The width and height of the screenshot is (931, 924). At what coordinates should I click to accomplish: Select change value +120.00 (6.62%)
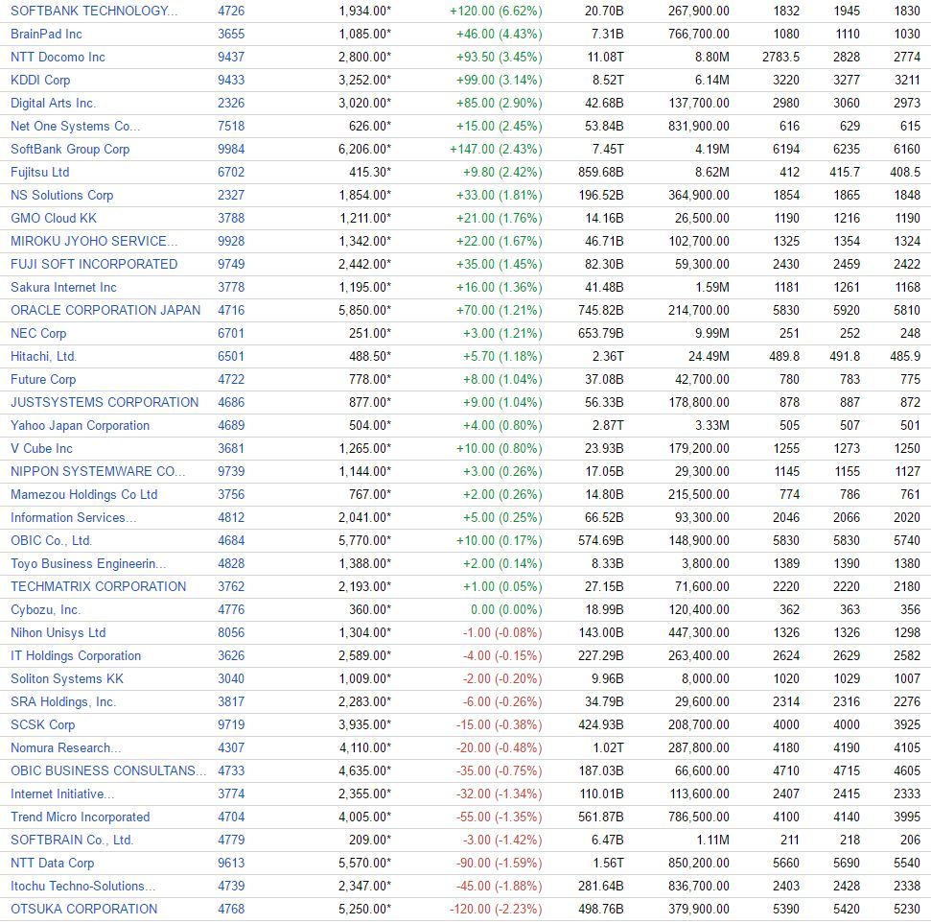tap(496, 11)
